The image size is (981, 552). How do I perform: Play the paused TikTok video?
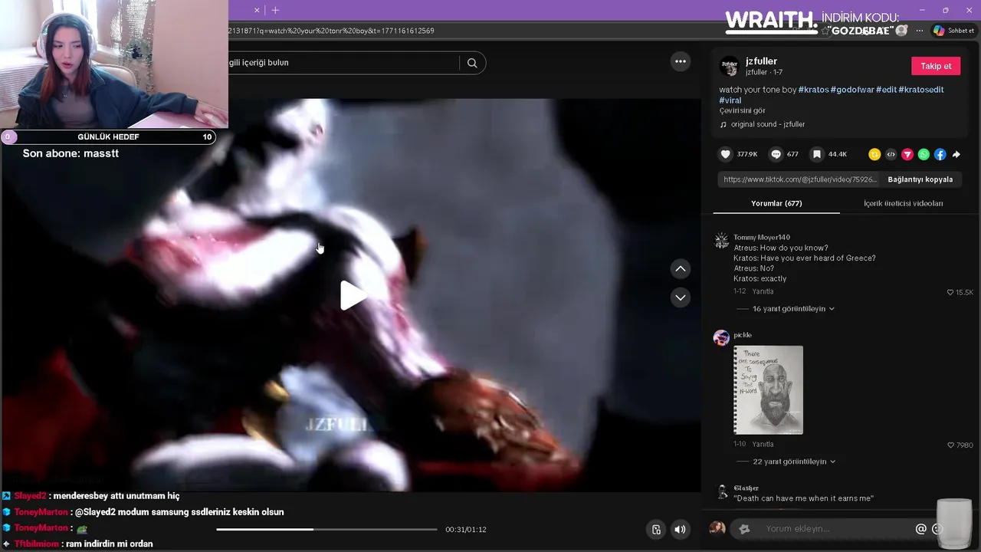353,295
